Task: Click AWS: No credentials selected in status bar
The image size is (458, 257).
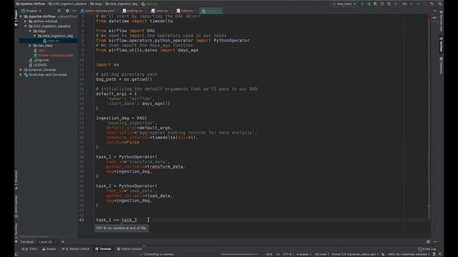Action: click(409, 254)
